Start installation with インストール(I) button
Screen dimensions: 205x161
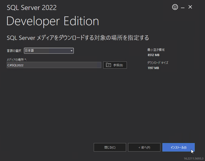[178, 147]
